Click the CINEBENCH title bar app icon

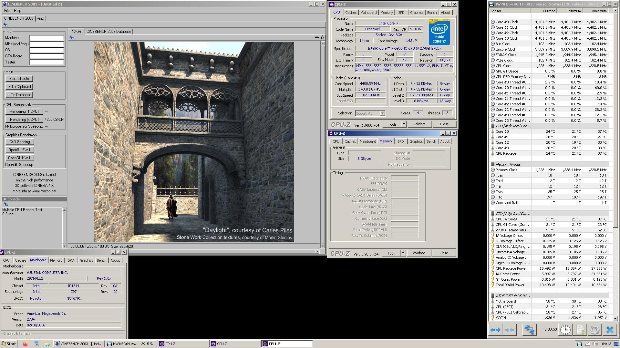tap(5, 4)
